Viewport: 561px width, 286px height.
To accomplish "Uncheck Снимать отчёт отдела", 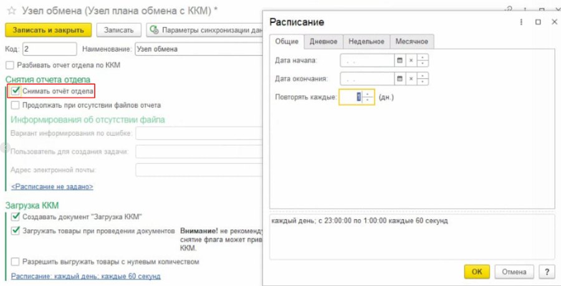I will 15,91.
